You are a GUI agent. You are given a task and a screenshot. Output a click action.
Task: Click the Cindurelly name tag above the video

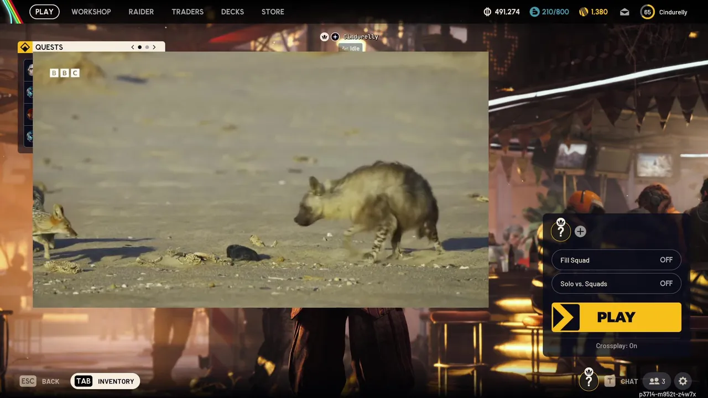[x=361, y=36]
